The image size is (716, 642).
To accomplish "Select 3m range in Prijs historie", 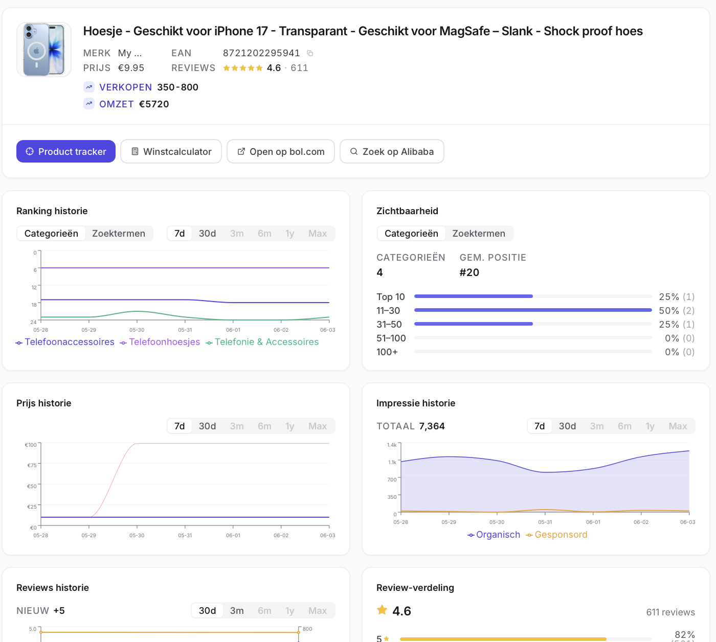I will tap(237, 426).
